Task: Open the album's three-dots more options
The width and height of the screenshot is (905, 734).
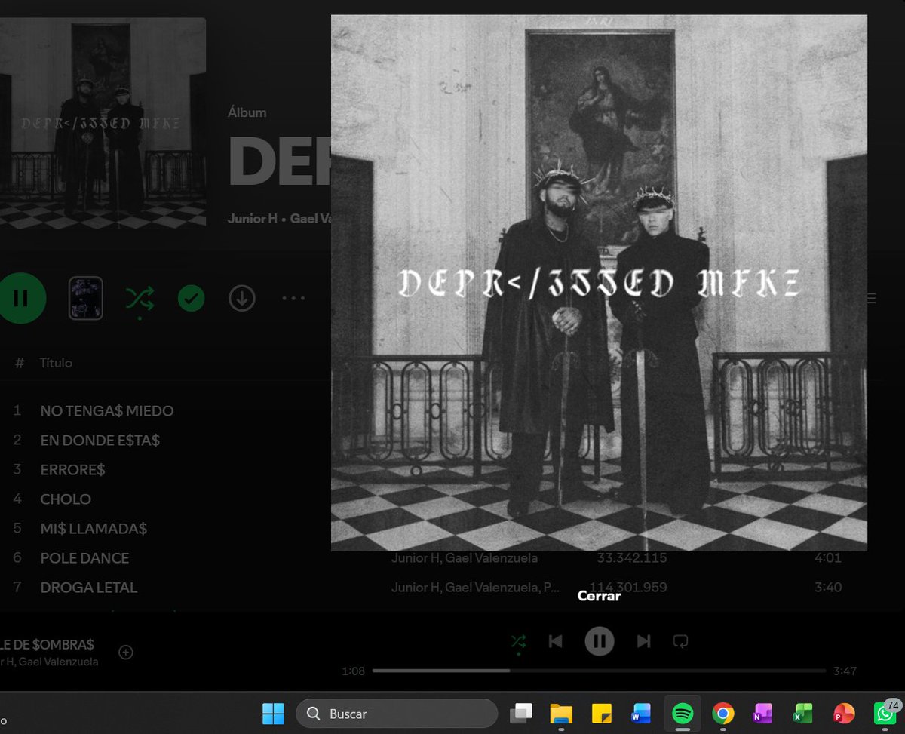Action: [293, 299]
